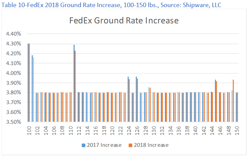Click the 4.30% y-axis label

click(x=14, y=44)
